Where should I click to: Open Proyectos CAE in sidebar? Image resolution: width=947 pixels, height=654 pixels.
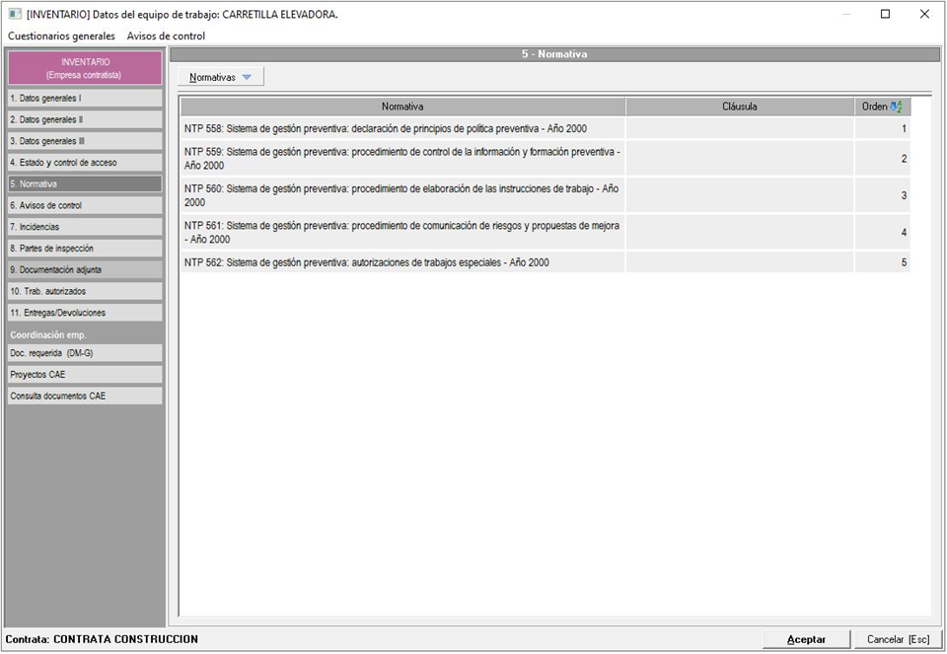coord(85,375)
